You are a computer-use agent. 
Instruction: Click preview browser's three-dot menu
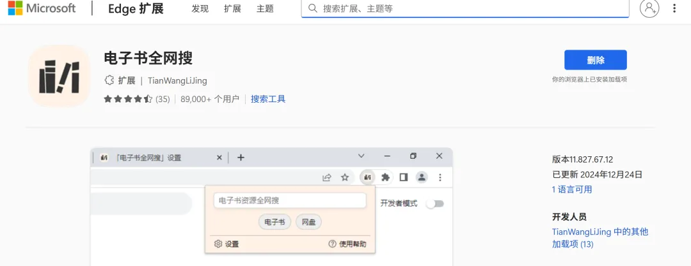tap(440, 177)
